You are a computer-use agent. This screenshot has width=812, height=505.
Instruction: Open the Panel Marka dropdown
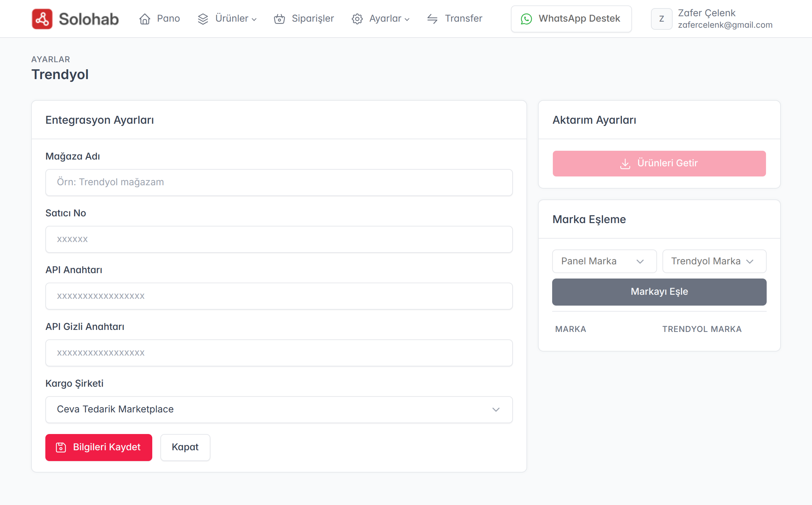click(604, 261)
